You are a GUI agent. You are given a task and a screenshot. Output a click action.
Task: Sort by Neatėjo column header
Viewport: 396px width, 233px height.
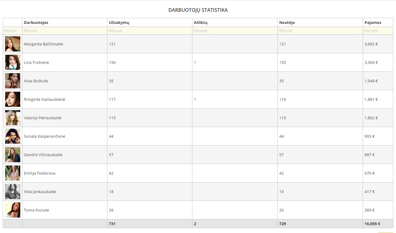(287, 22)
